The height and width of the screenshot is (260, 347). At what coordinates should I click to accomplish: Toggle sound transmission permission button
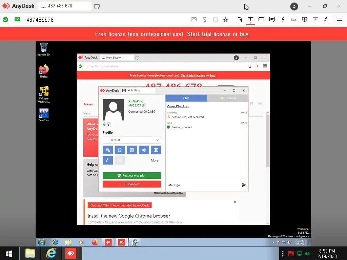click(x=144, y=150)
